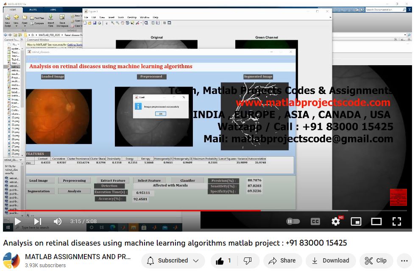Enter fullscreen mode
The width and height of the screenshot is (415, 271).
(396, 221)
